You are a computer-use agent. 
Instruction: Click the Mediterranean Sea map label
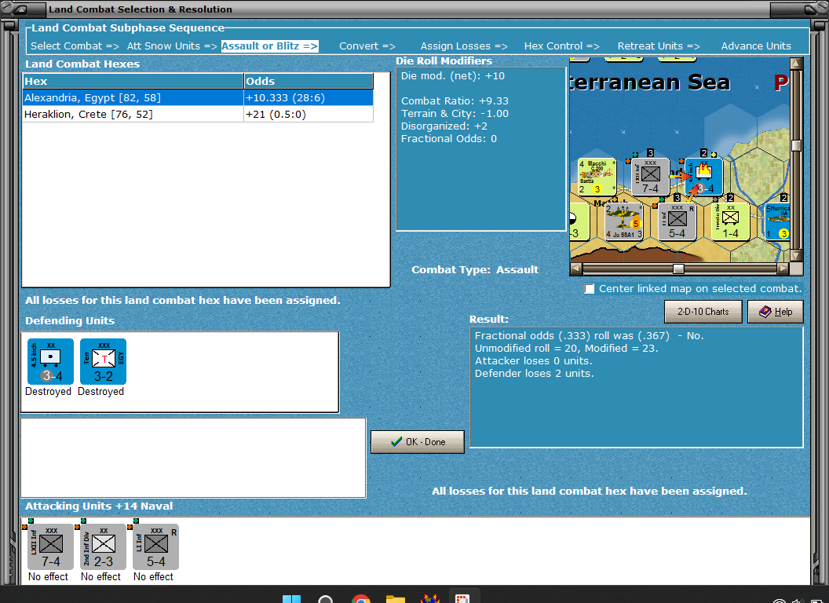[650, 82]
